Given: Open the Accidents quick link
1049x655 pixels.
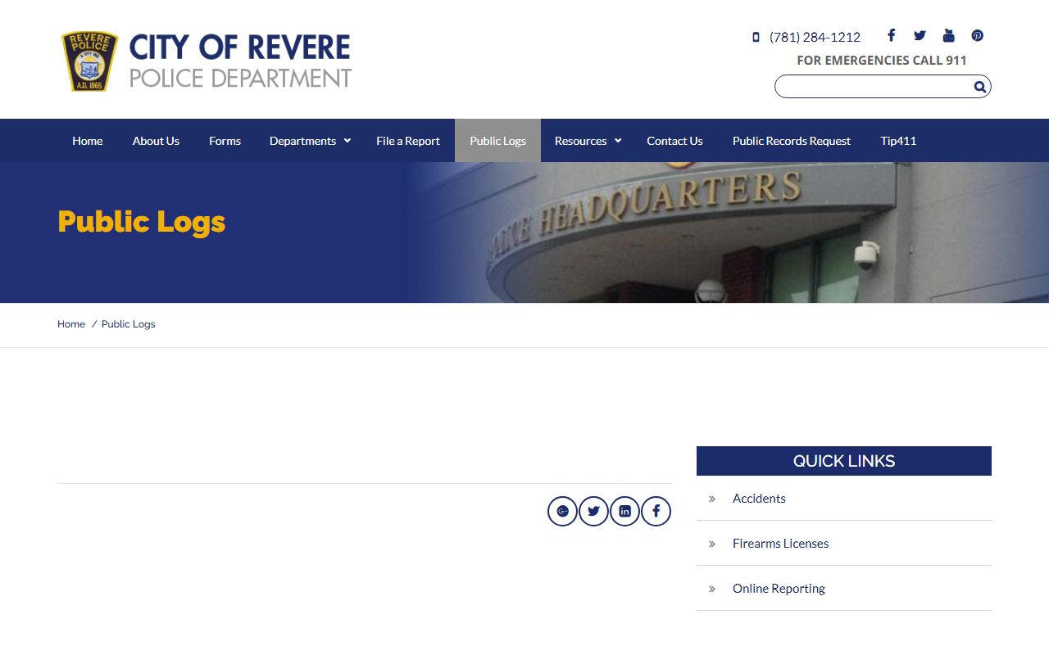Looking at the screenshot, I should (x=759, y=499).
